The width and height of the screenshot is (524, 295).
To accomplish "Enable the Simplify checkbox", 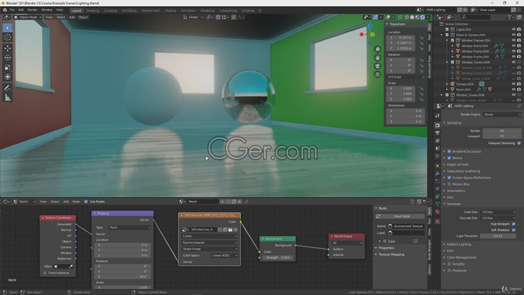I will 449,264.
